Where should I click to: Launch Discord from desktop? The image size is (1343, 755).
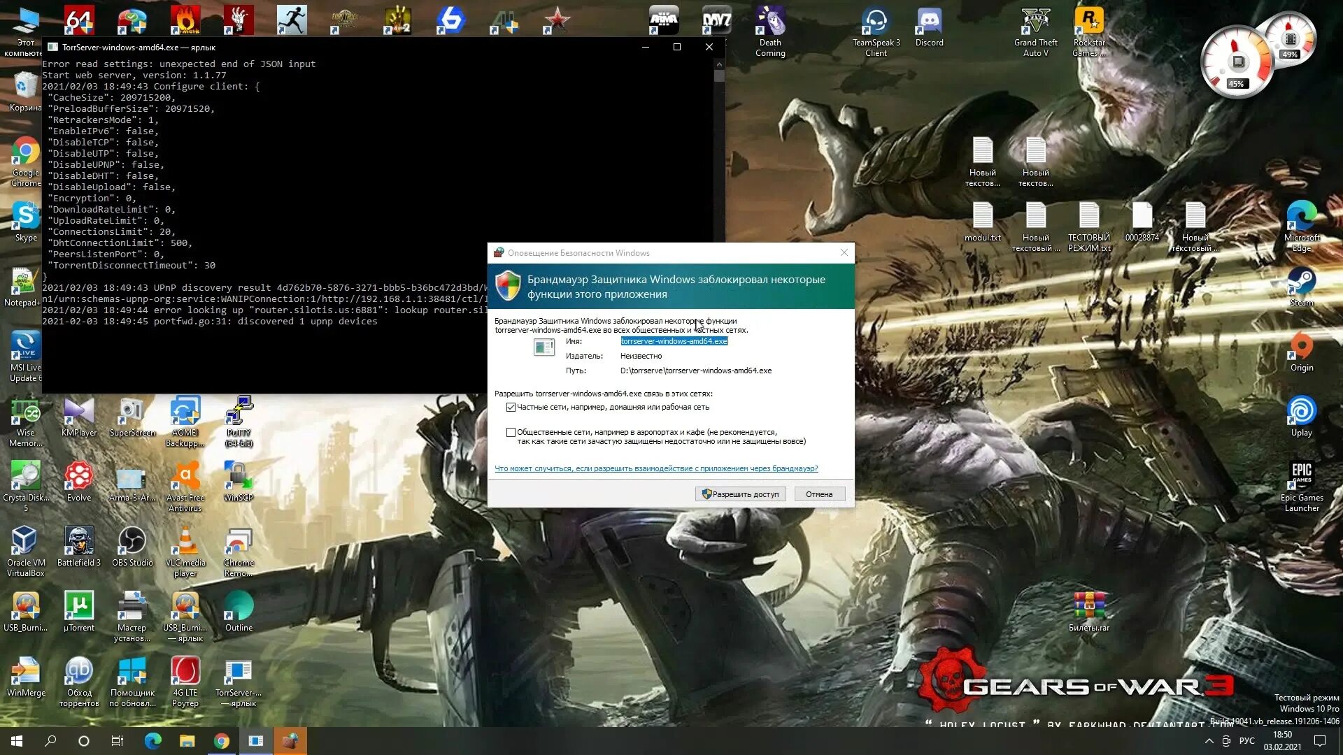coord(930,27)
